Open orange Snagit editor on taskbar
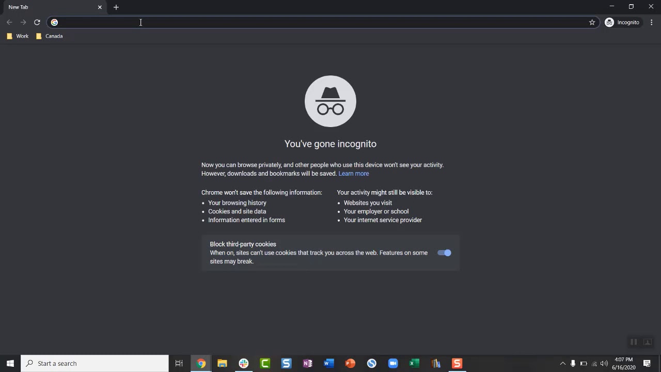This screenshot has width=661, height=372. click(457, 363)
